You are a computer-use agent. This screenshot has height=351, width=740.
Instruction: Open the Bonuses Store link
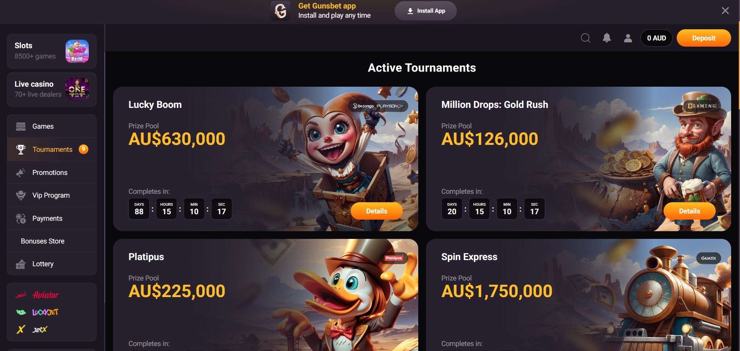click(52, 241)
